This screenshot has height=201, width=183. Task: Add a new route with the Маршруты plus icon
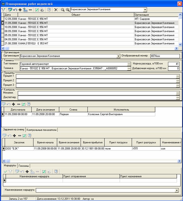[27, 171]
